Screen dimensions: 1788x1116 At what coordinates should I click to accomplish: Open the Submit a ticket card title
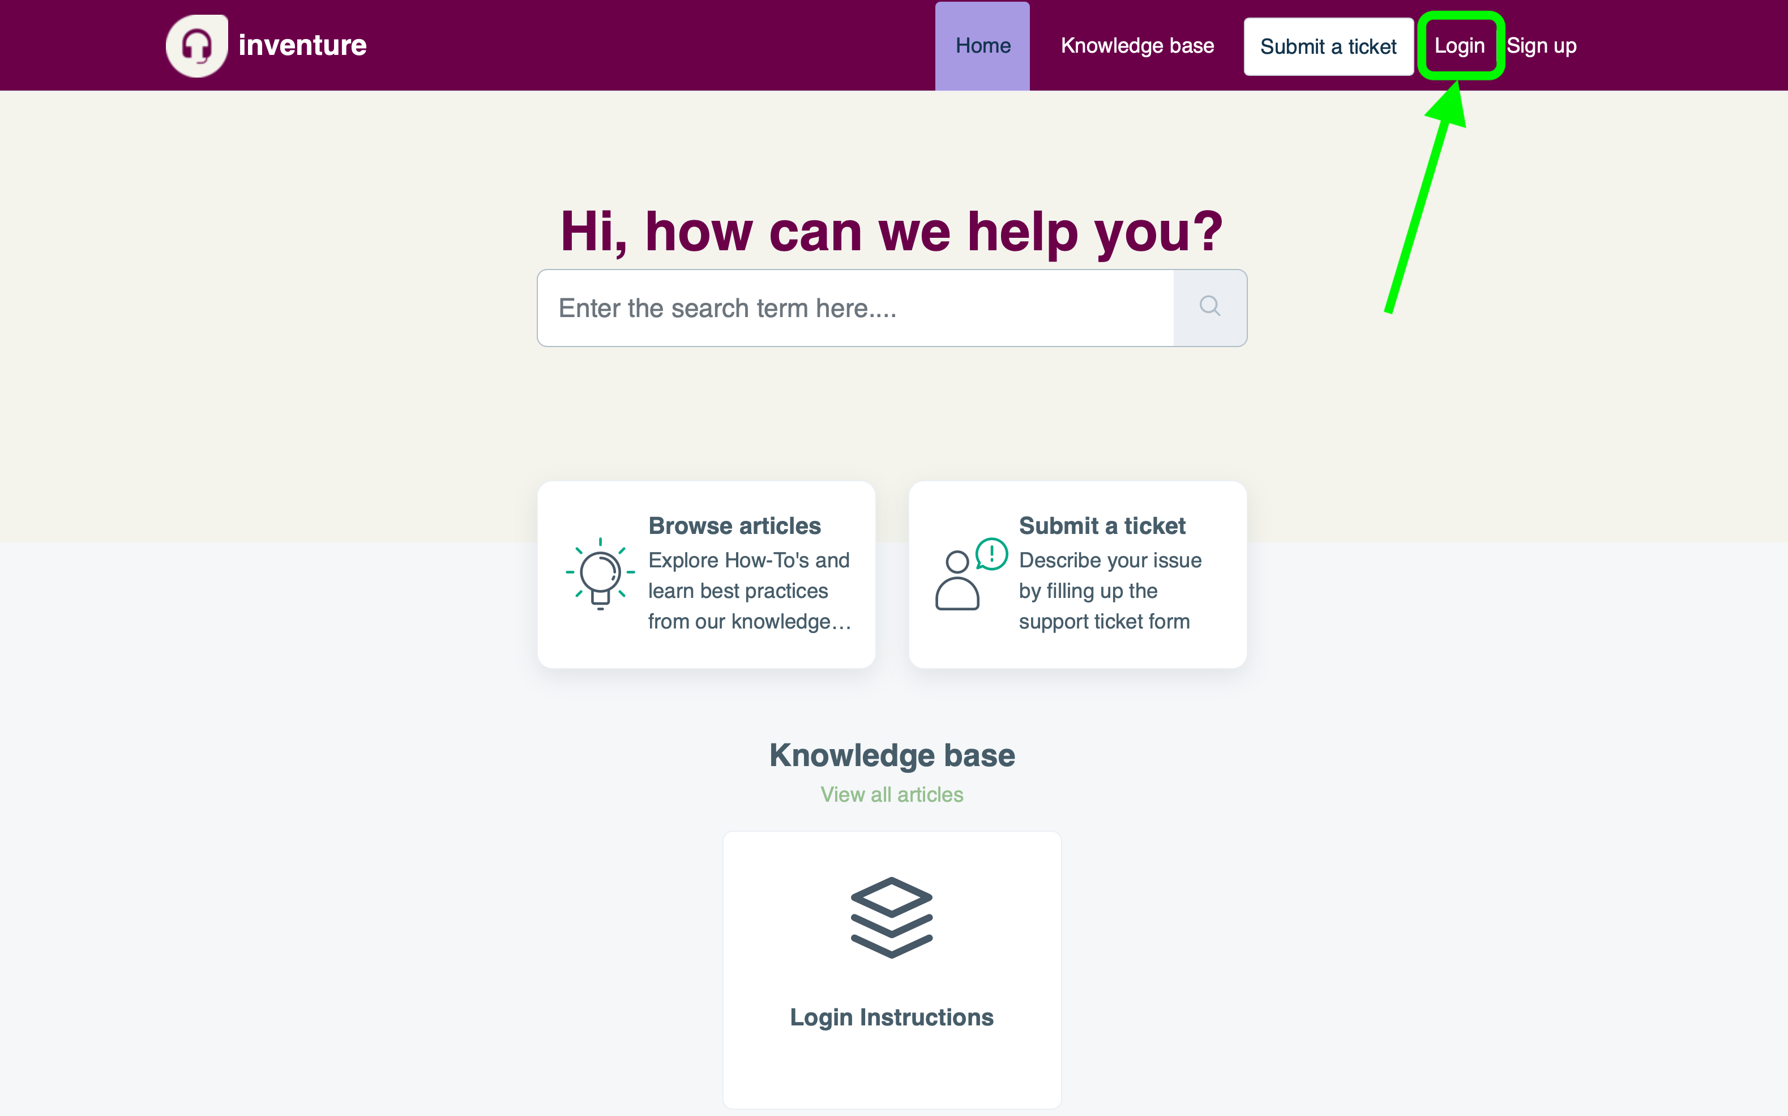1102,525
